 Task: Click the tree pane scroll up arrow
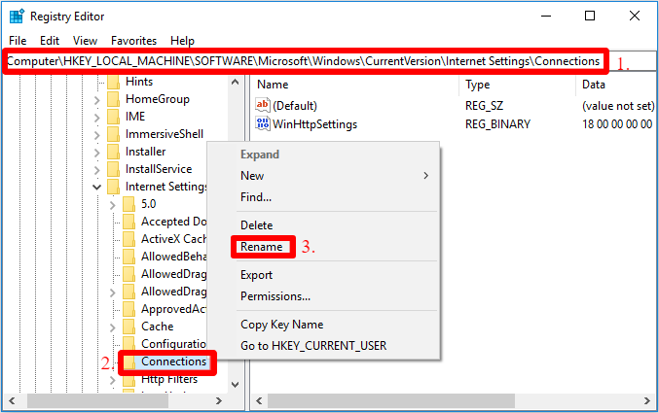pos(236,82)
